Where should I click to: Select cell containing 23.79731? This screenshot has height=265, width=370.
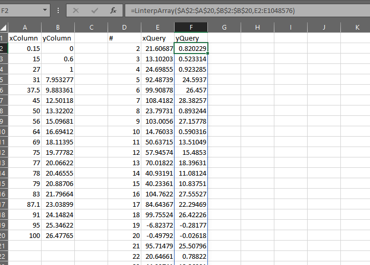[x=157, y=111]
